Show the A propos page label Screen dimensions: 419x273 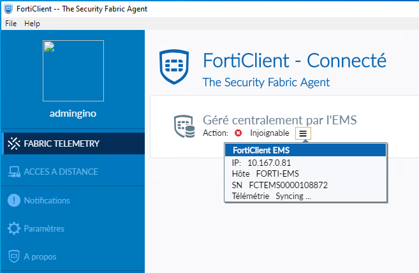(40, 256)
